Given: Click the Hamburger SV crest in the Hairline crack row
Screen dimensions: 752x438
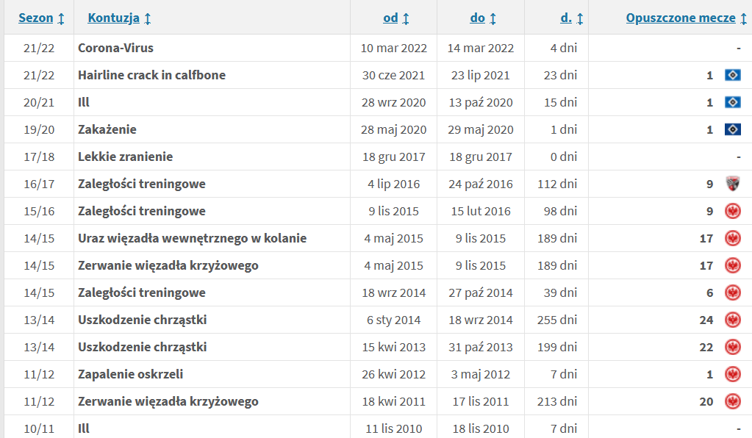Looking at the screenshot, I should 732,75.
